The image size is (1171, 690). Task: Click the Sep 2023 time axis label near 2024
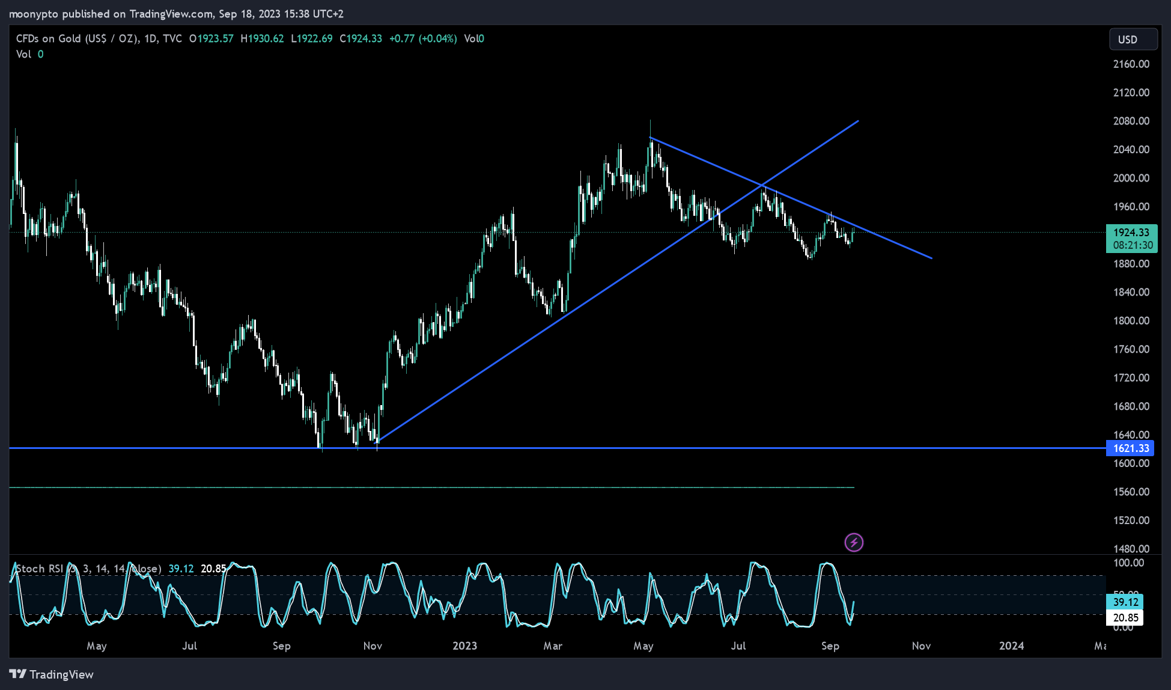pyautogui.click(x=830, y=646)
